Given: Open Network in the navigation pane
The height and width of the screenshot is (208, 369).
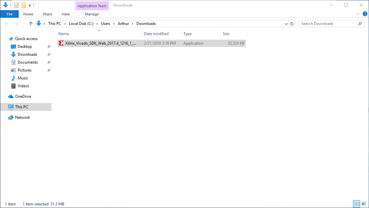Looking at the screenshot, I should pyautogui.click(x=22, y=117).
